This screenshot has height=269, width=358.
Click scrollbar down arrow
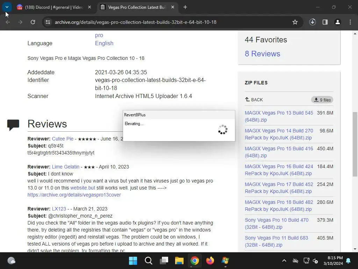tap(355, 249)
